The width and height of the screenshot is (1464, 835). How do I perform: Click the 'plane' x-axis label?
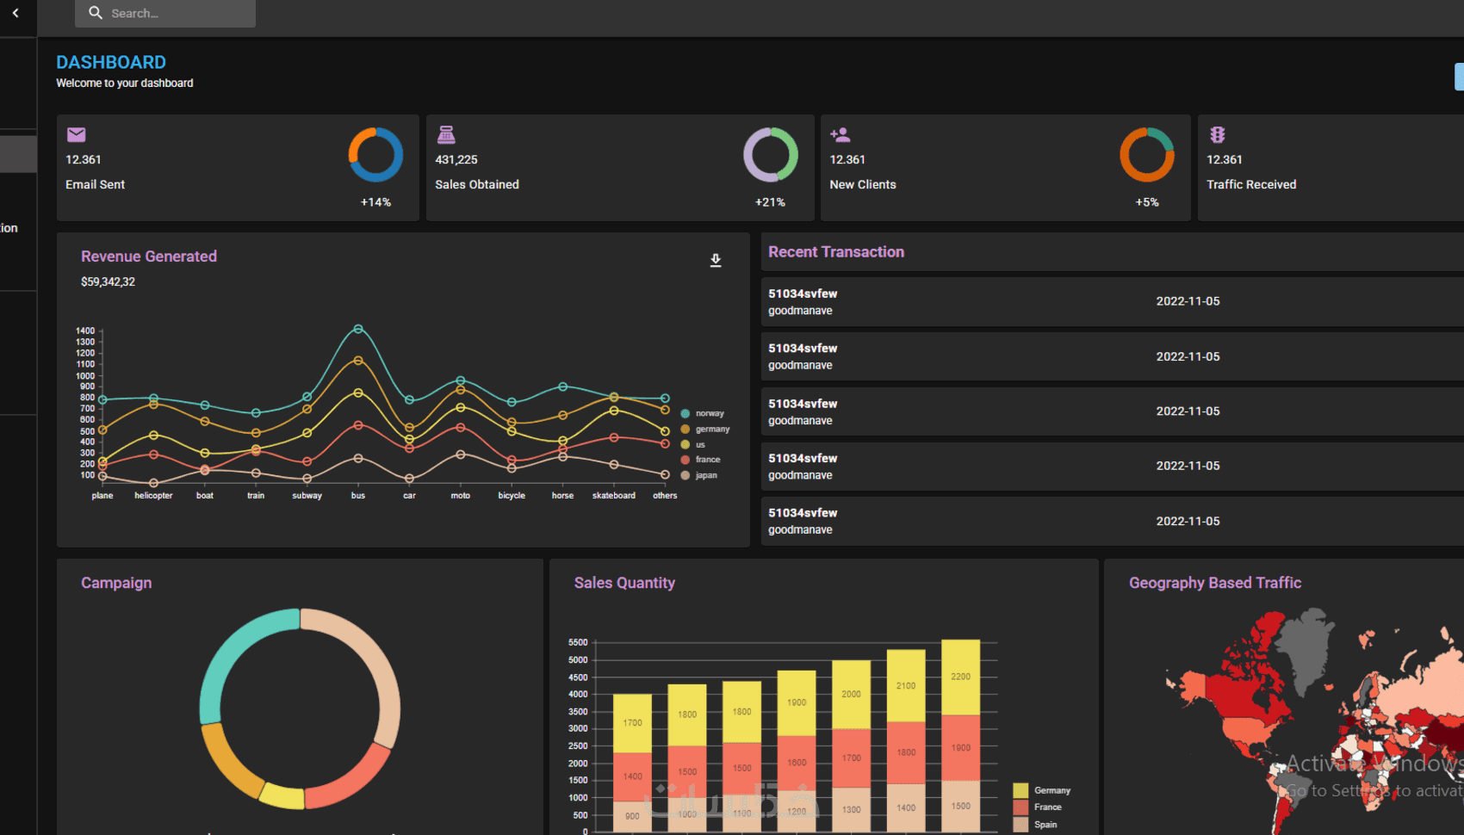pos(102,496)
